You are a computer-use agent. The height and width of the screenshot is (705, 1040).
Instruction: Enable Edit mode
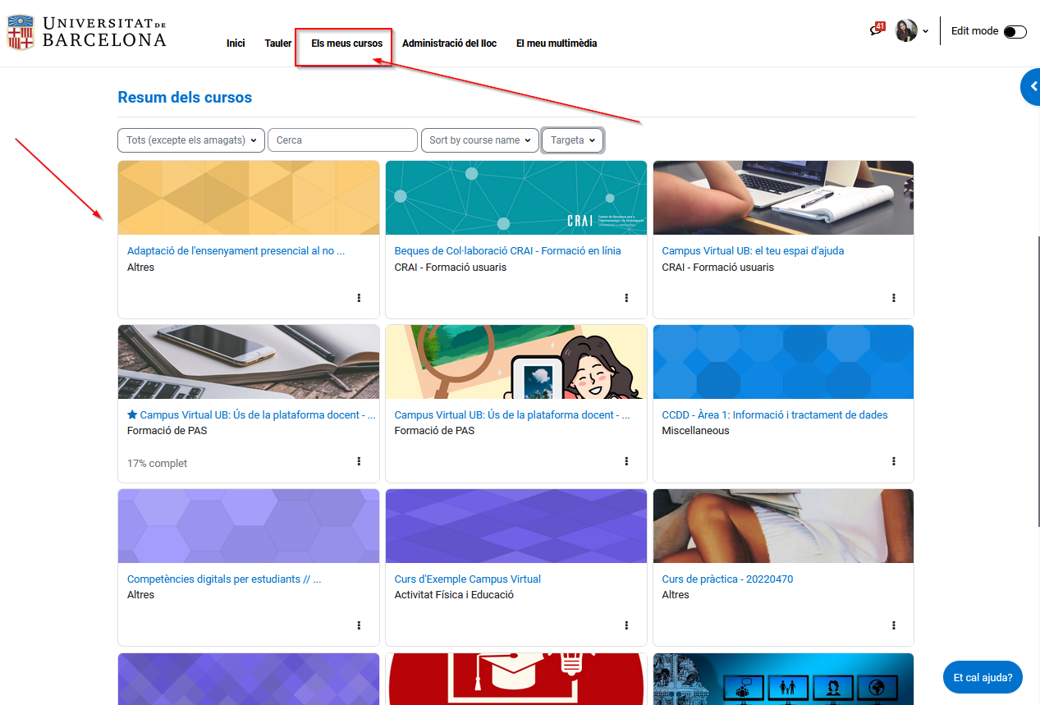[1015, 30]
